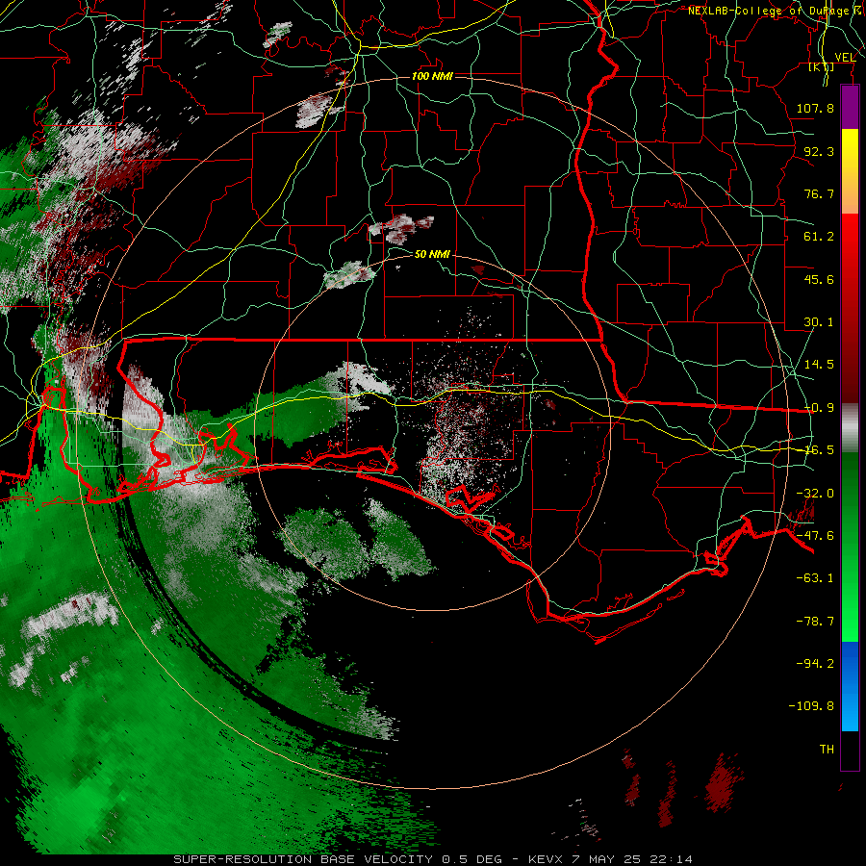Click the 92.3 velocity scale value

click(819, 151)
